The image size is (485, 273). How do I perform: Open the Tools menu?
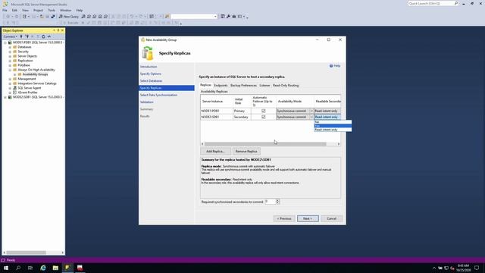coord(52,10)
